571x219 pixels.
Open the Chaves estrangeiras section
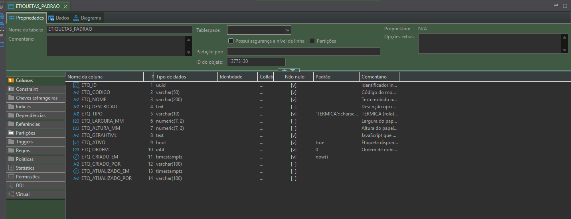tap(36, 98)
